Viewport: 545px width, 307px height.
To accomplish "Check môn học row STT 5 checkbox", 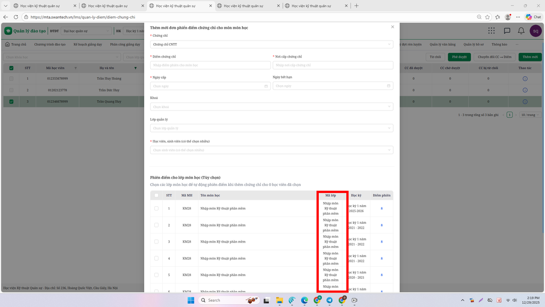I will pos(156,275).
